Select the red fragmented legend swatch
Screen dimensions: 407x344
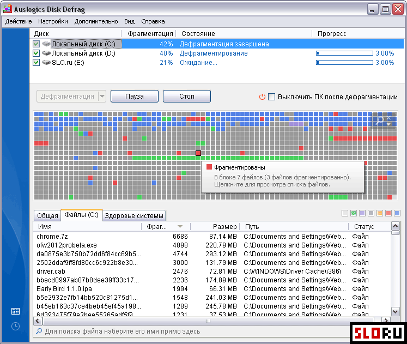point(388,213)
